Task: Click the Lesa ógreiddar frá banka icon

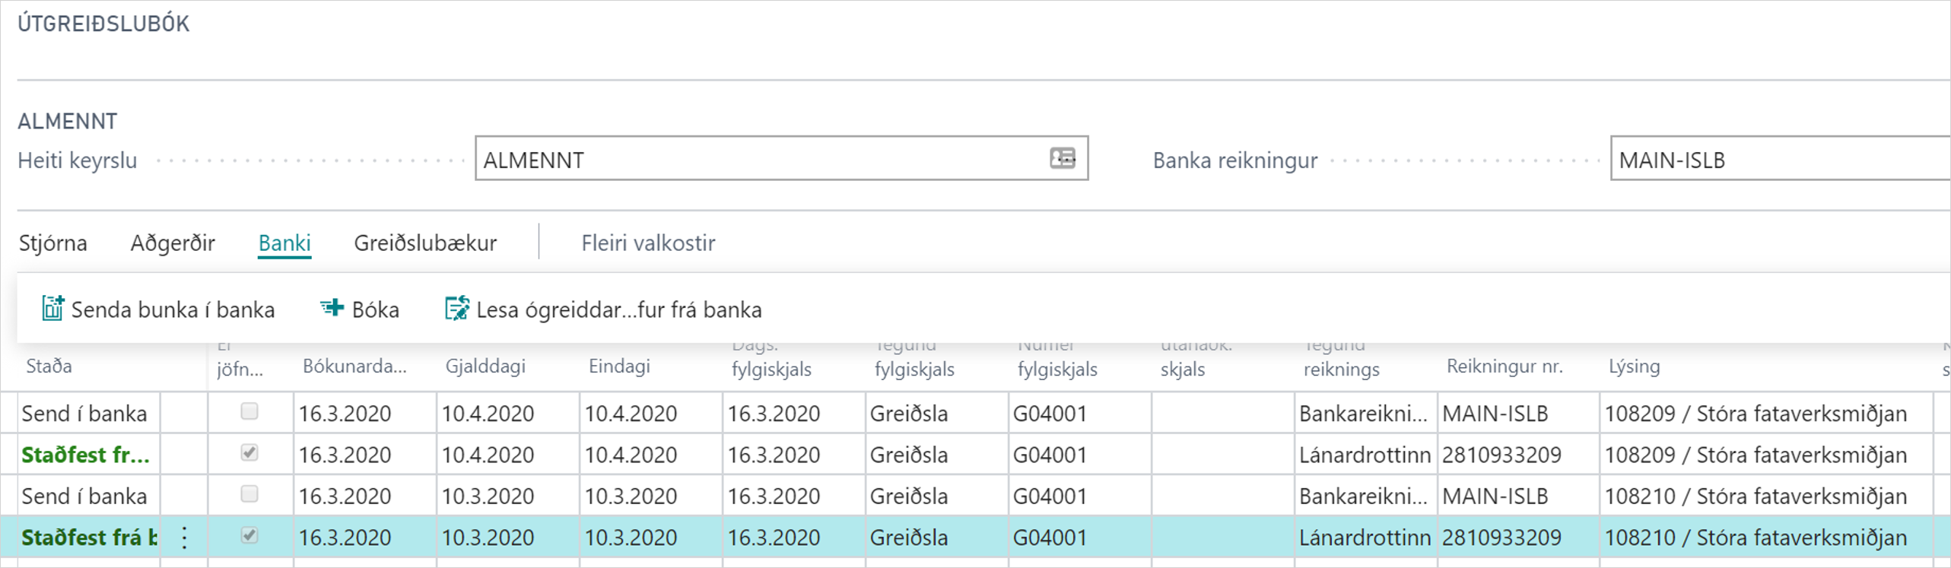Action: pos(456,309)
